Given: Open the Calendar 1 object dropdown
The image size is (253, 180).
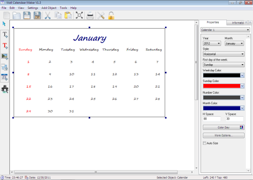Looking at the screenshot, I should click(x=225, y=30).
